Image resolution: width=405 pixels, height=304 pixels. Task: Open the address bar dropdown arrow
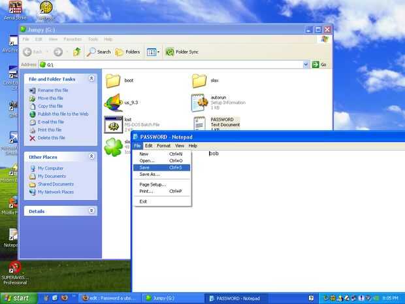306,64
